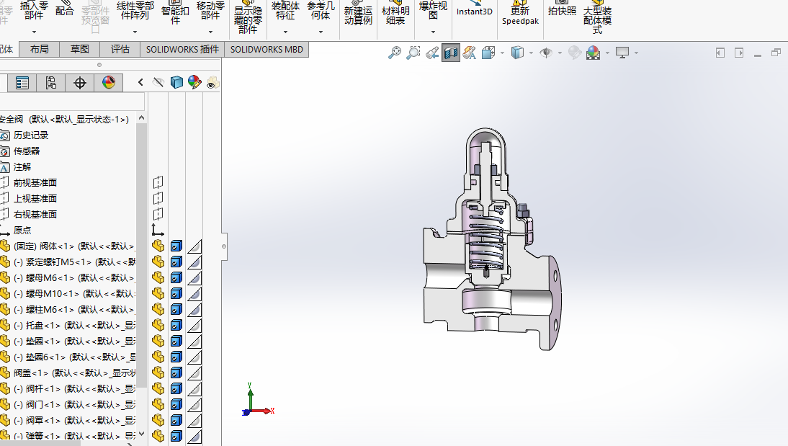The height and width of the screenshot is (446, 788).
Task: Click the Zoom to Fit magnifier icon
Action: 394,53
